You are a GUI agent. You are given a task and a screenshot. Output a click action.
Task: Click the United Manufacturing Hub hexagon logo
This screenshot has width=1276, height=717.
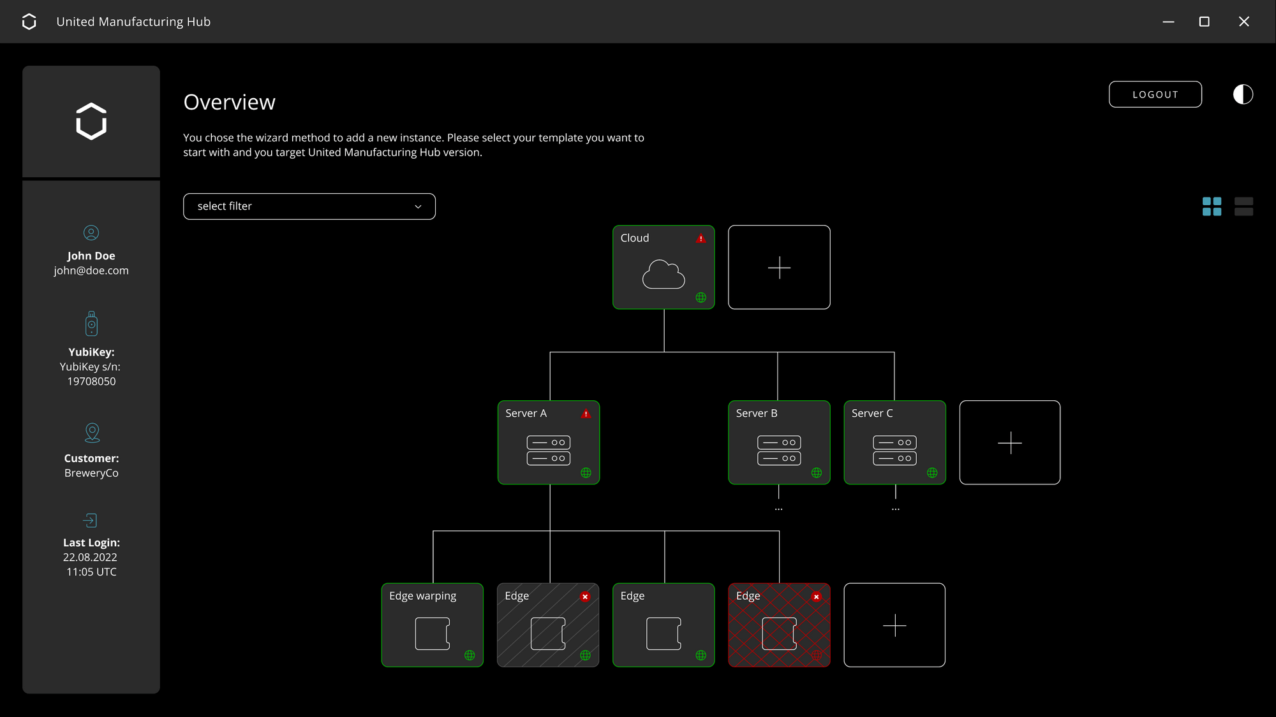tap(91, 121)
